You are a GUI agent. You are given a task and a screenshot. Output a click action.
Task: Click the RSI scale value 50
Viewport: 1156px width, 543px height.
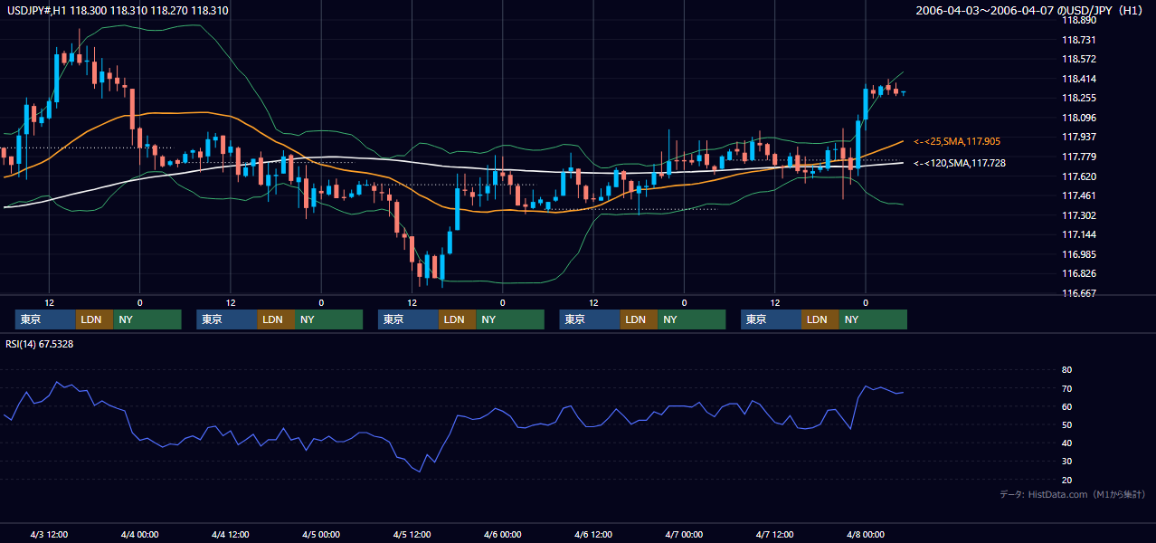coord(1066,424)
